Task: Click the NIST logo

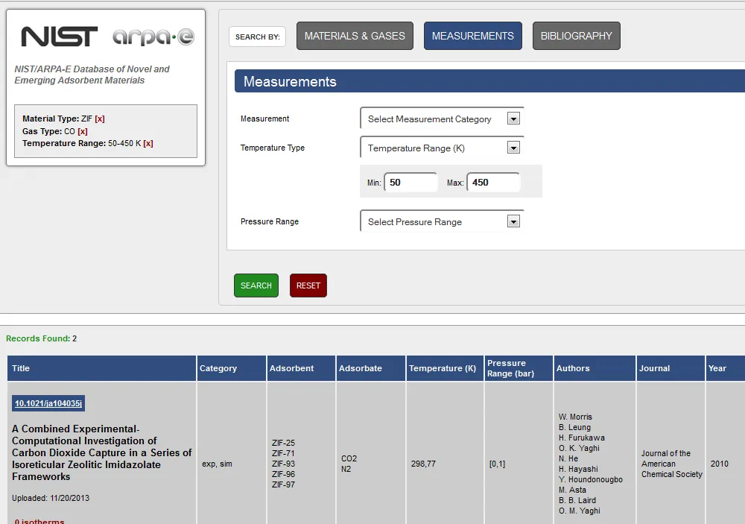Action: [60, 37]
